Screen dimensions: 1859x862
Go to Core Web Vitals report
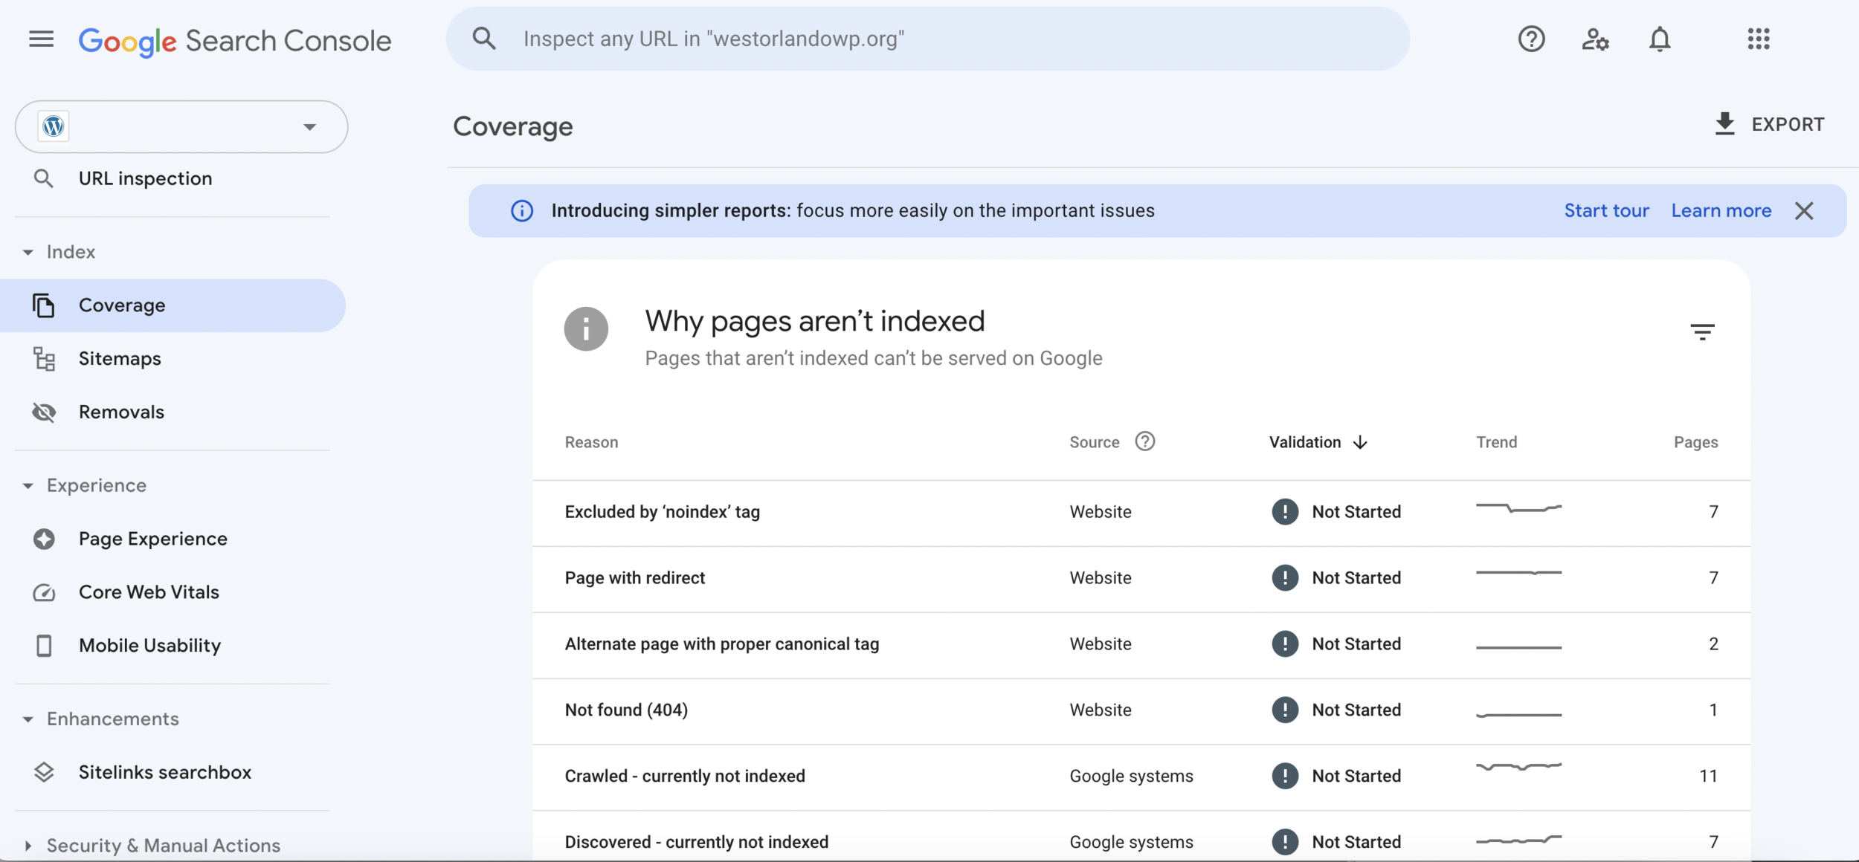(149, 592)
